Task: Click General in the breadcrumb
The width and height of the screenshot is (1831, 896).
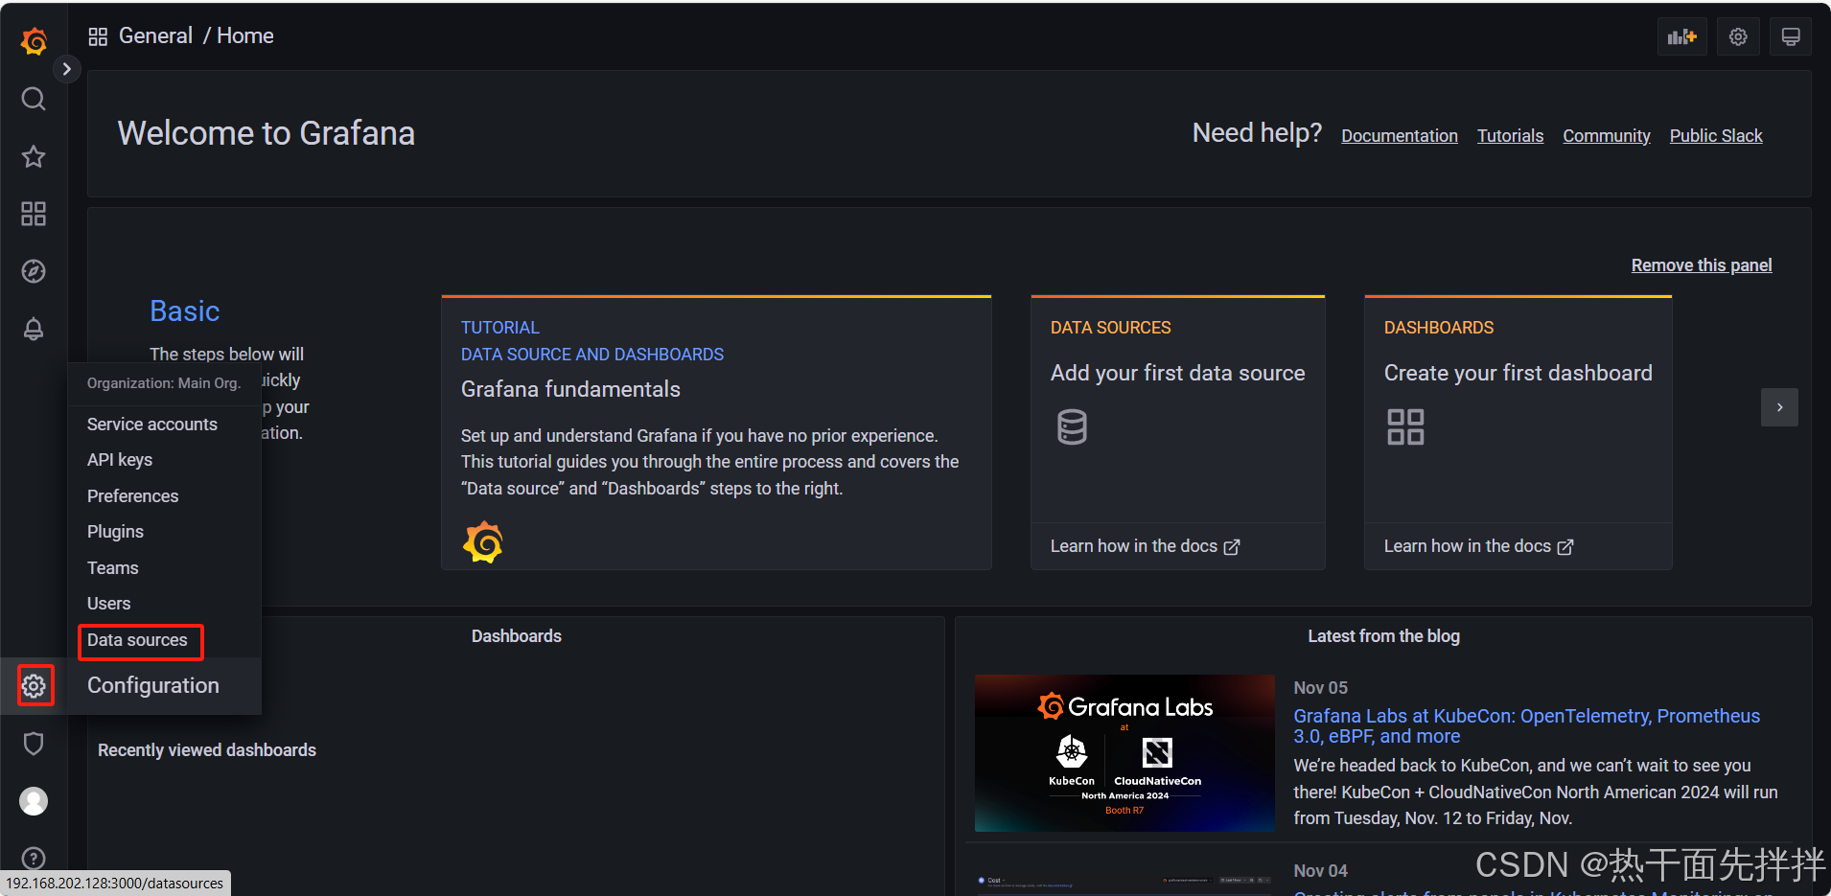Action: click(x=155, y=36)
